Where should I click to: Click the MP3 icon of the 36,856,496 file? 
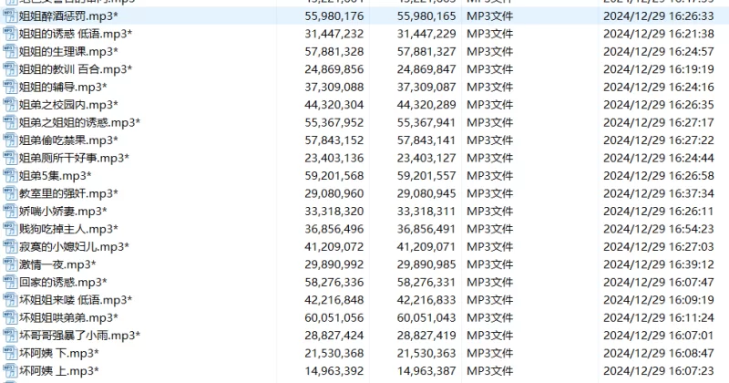[x=10, y=229]
